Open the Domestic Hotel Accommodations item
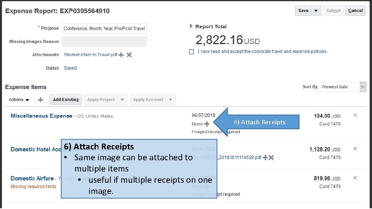The image size is (372, 209). 36,149
